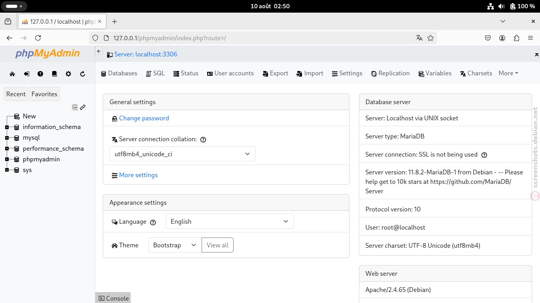Image resolution: width=540 pixels, height=303 pixels.
Task: Open phpMyAdmin home icon in sidebar
Action: point(12,74)
